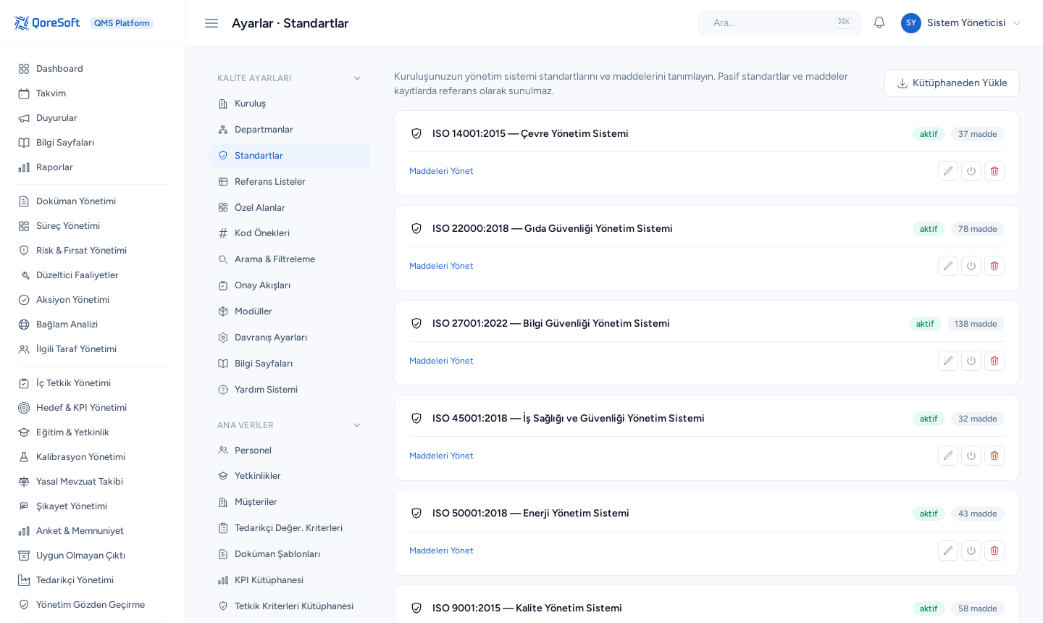Click the SY user avatar

click(911, 23)
